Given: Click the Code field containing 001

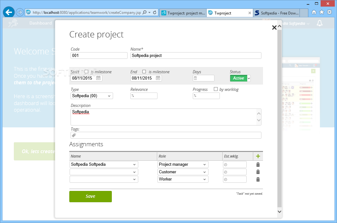Looking at the screenshot, I should point(99,56).
